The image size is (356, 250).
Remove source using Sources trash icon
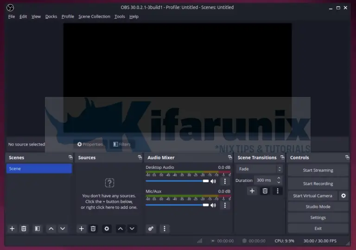[x=93, y=229]
